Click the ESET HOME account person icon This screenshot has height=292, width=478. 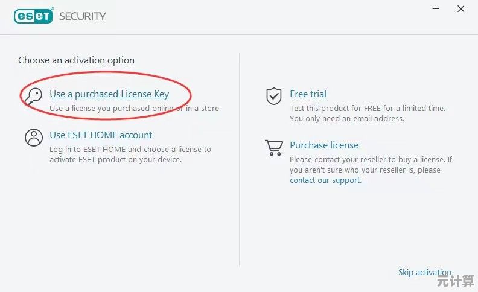pyautogui.click(x=34, y=138)
